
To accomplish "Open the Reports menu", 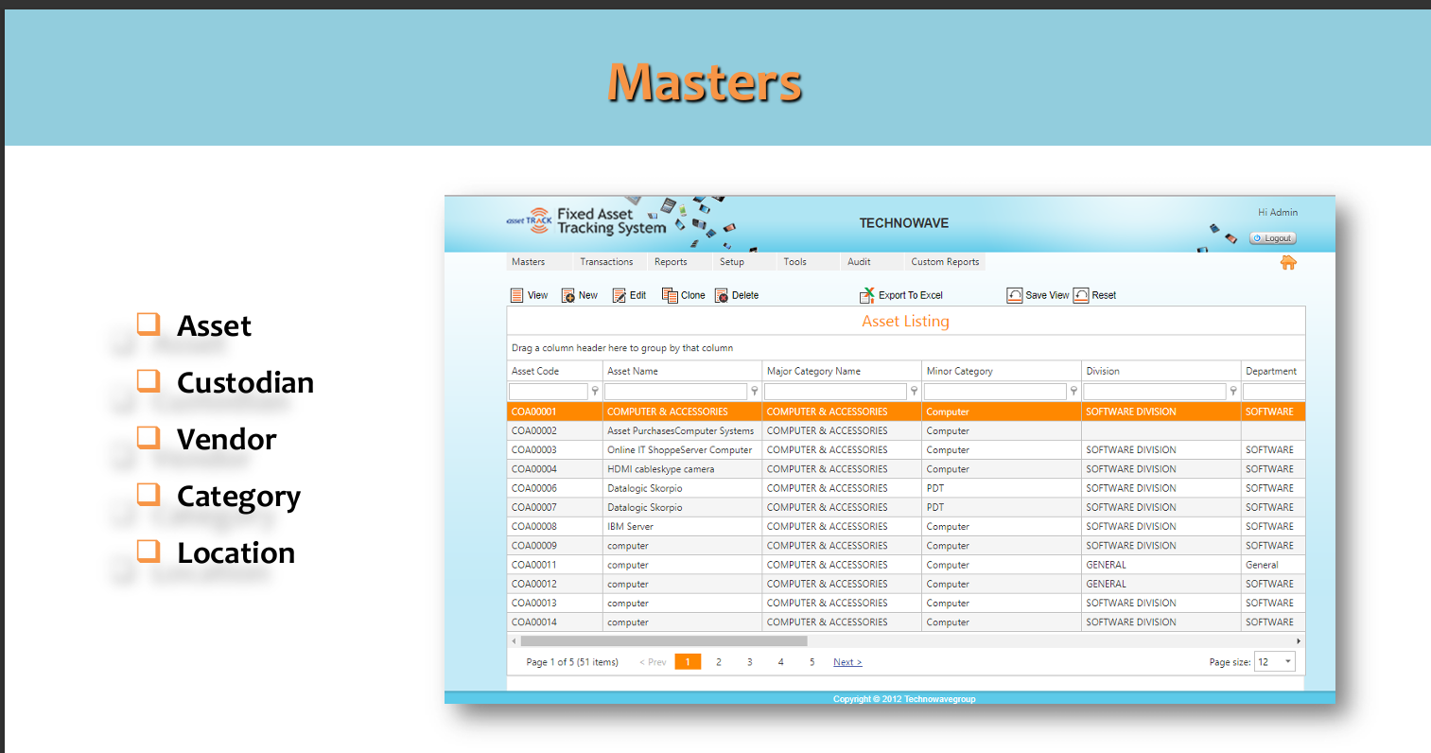I will (671, 262).
